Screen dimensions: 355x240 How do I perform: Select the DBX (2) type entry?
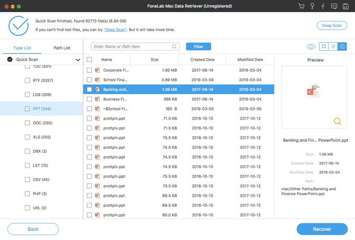click(x=40, y=151)
